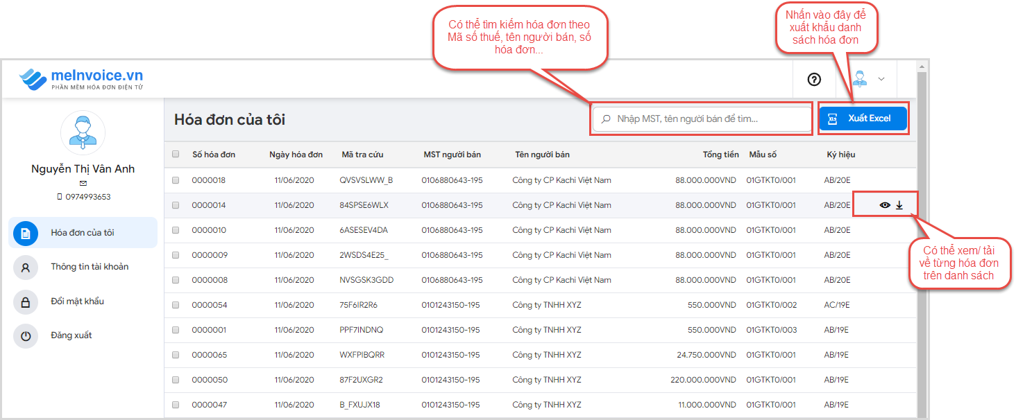1016x420 pixels.
Task: Check the box for invoice 0000018
Action: click(x=176, y=180)
